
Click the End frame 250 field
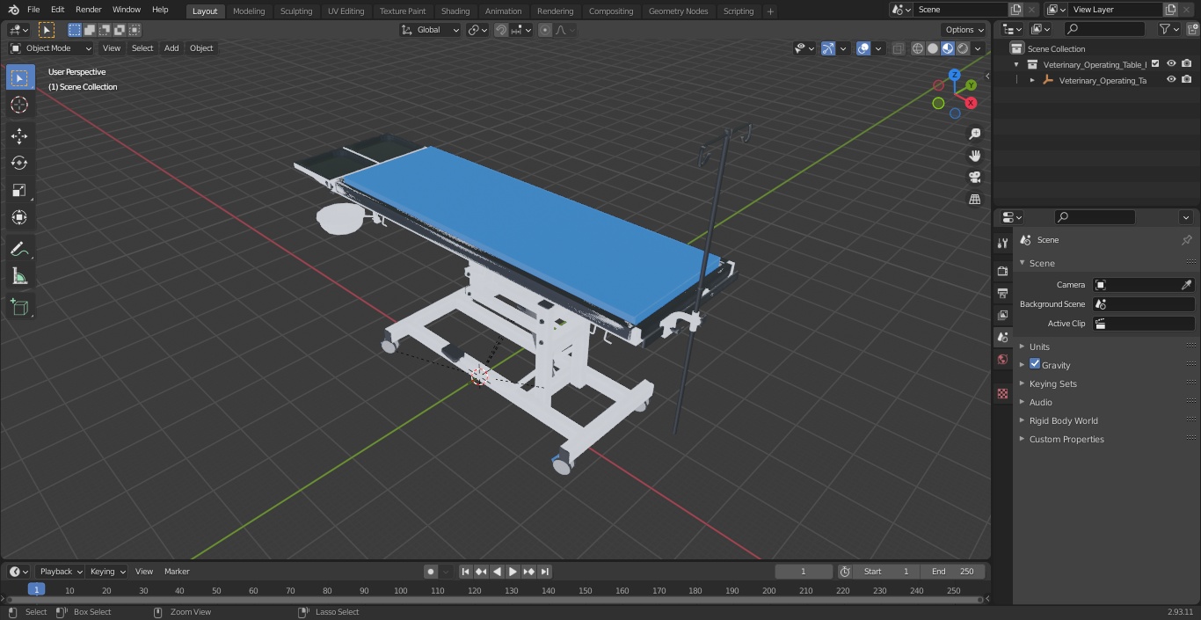[953, 572]
